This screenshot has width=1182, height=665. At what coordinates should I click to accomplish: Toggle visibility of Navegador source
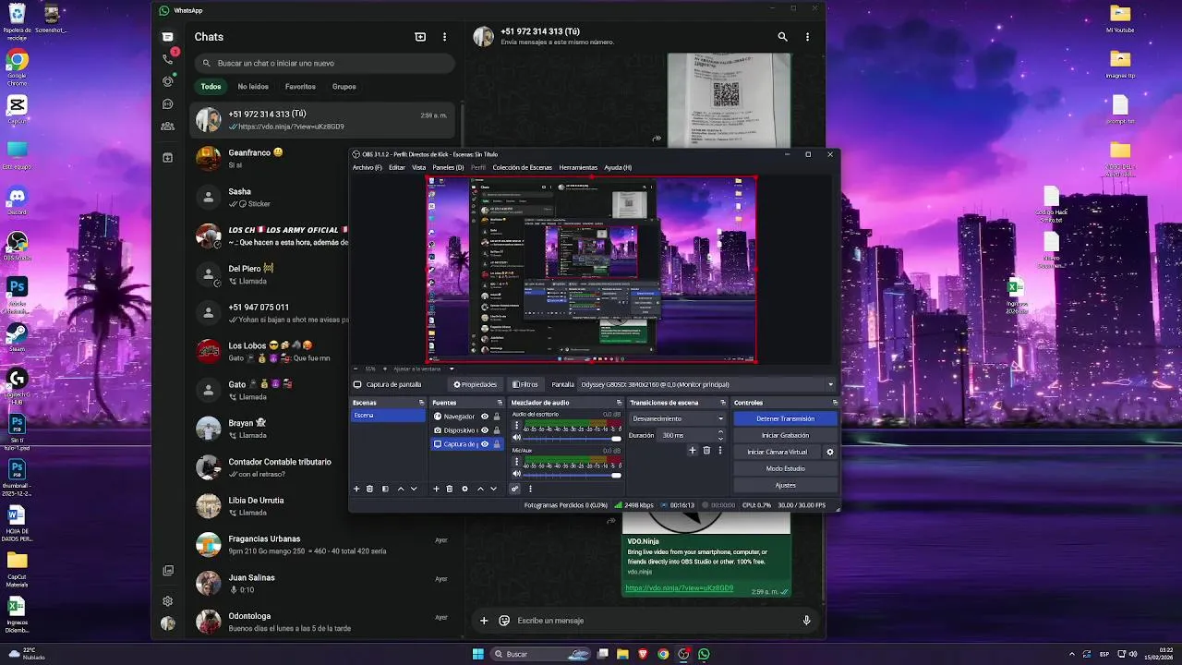pos(485,417)
